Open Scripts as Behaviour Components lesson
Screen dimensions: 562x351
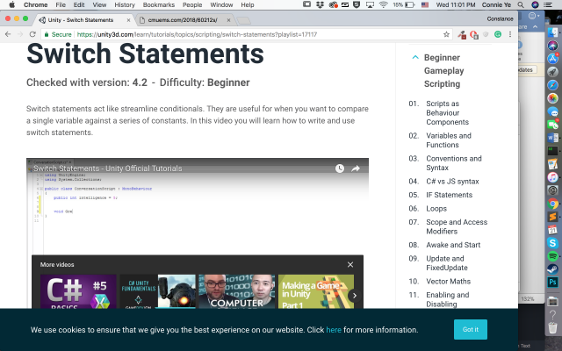click(447, 112)
